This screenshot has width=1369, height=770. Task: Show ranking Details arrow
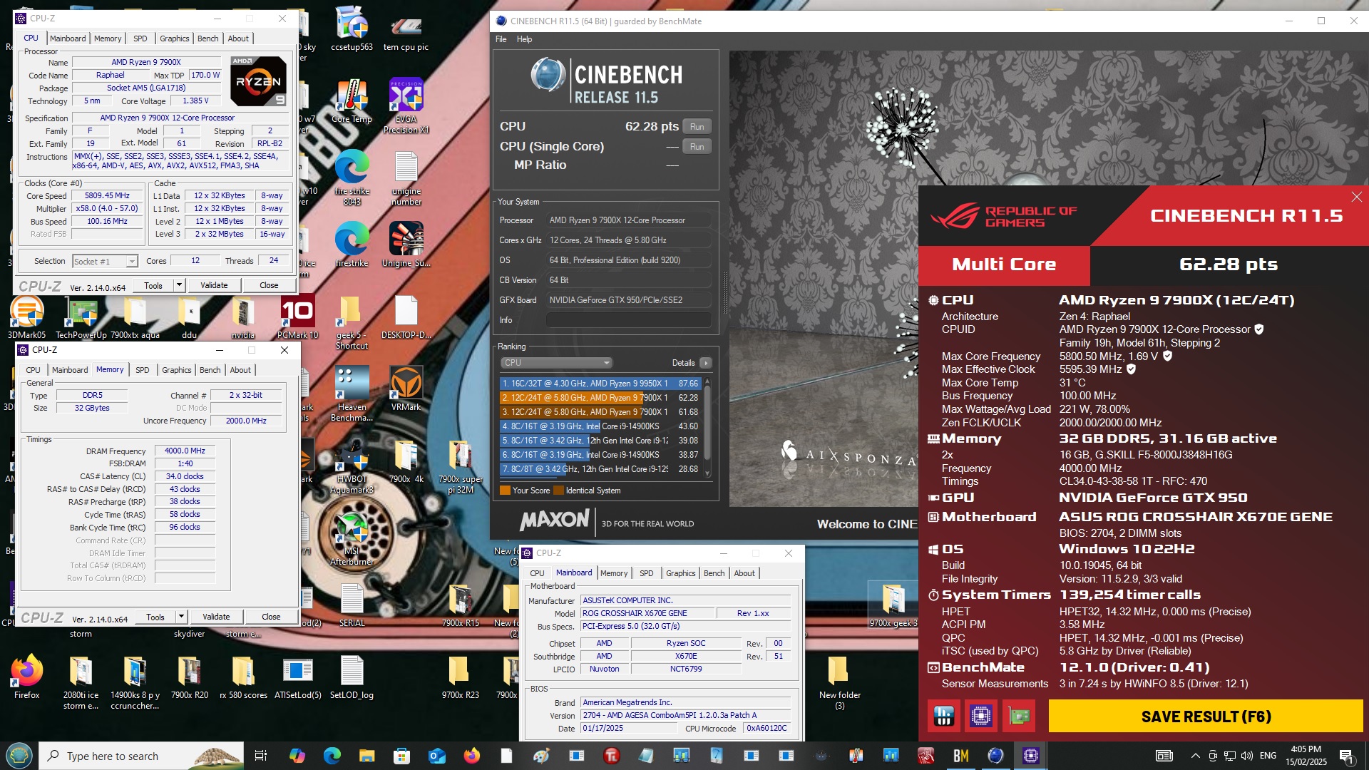705,363
